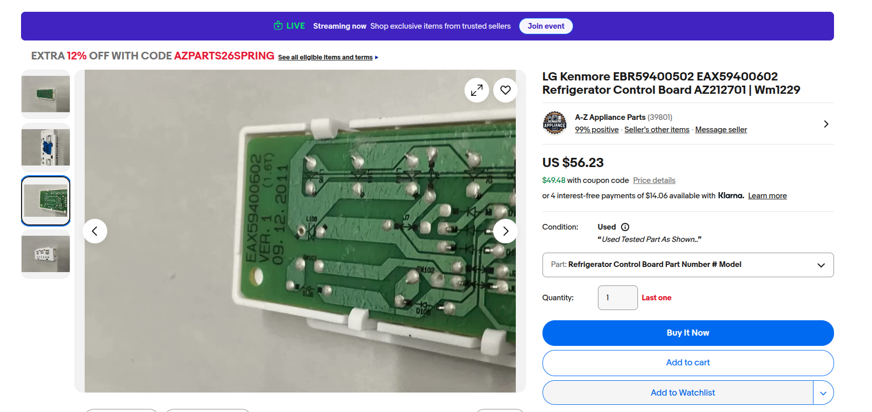Show Used condition info icon details

click(x=625, y=227)
